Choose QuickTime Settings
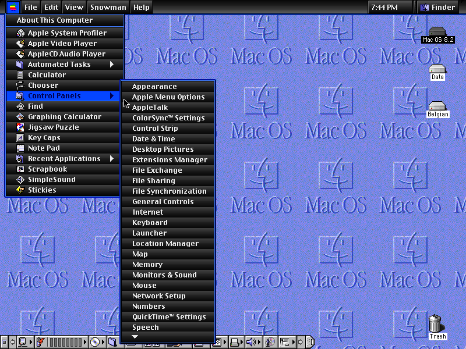The height and width of the screenshot is (349, 466). pos(168,317)
